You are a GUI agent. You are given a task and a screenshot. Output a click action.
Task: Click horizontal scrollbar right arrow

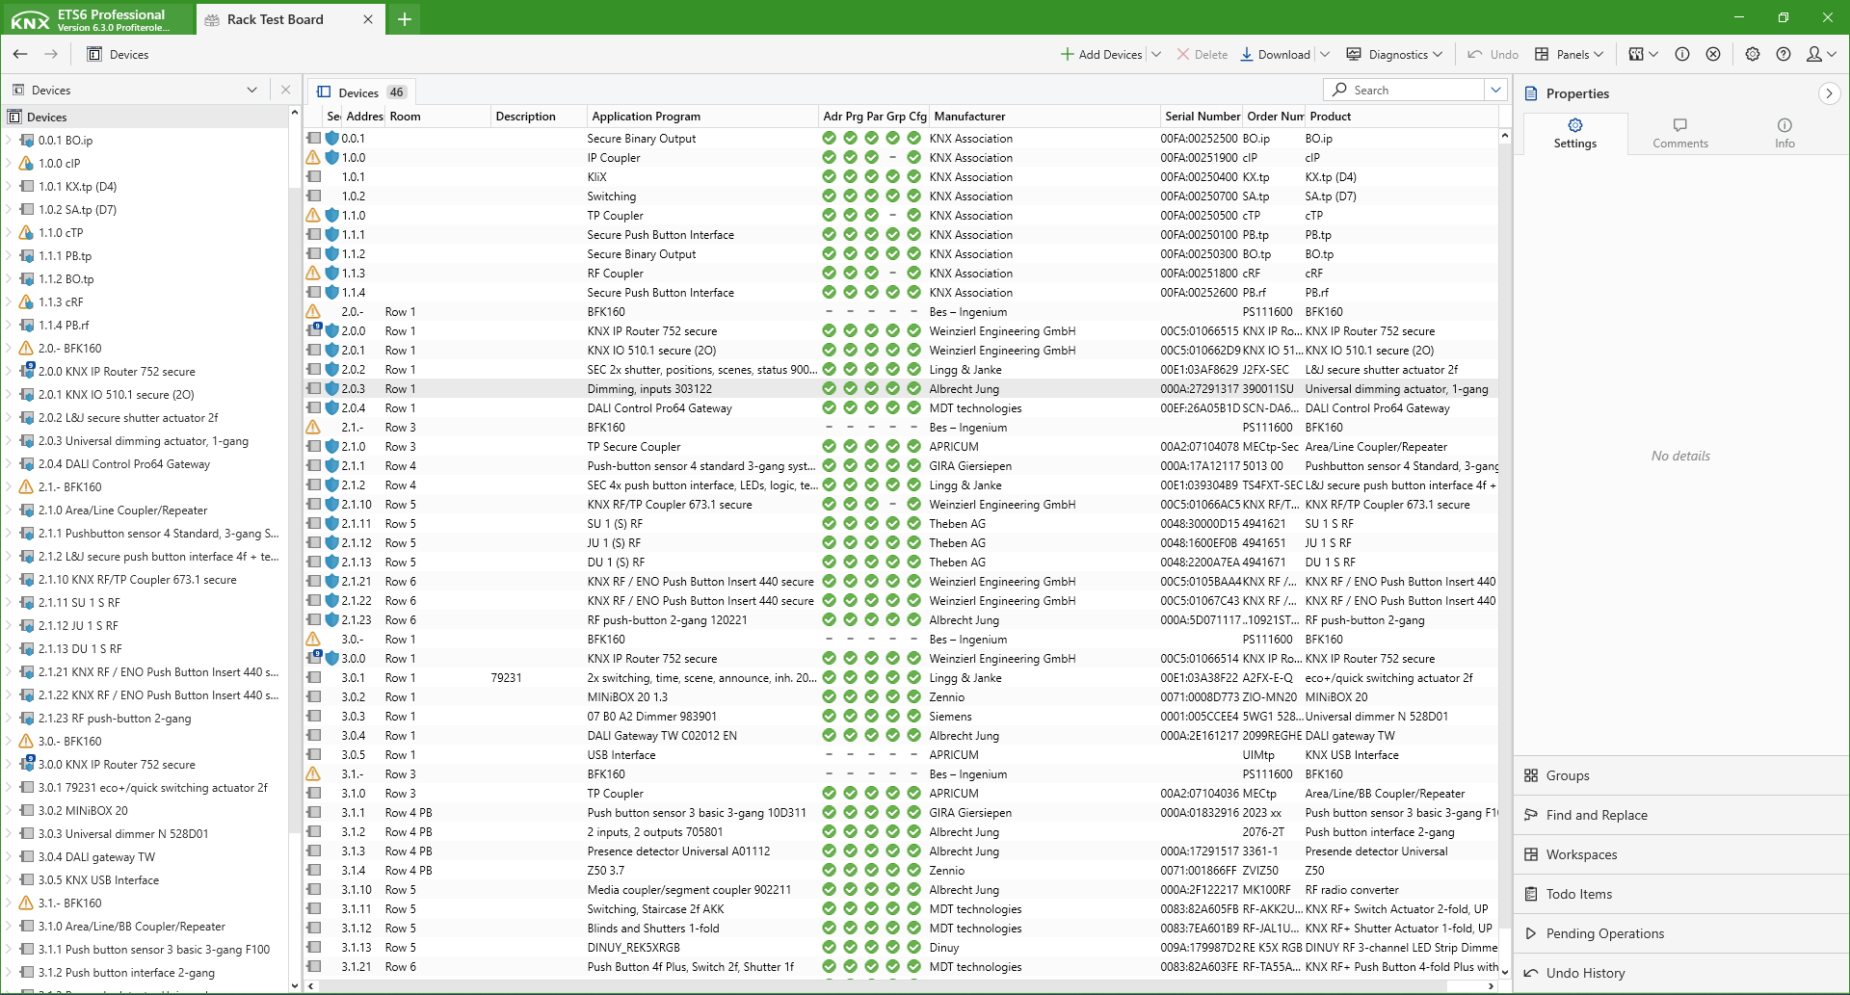(x=1491, y=986)
